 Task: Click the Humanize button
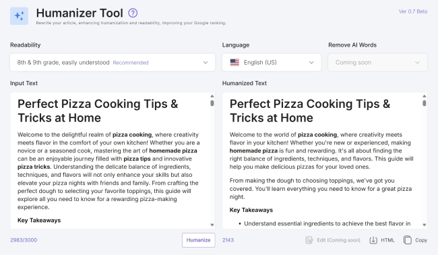click(198, 240)
